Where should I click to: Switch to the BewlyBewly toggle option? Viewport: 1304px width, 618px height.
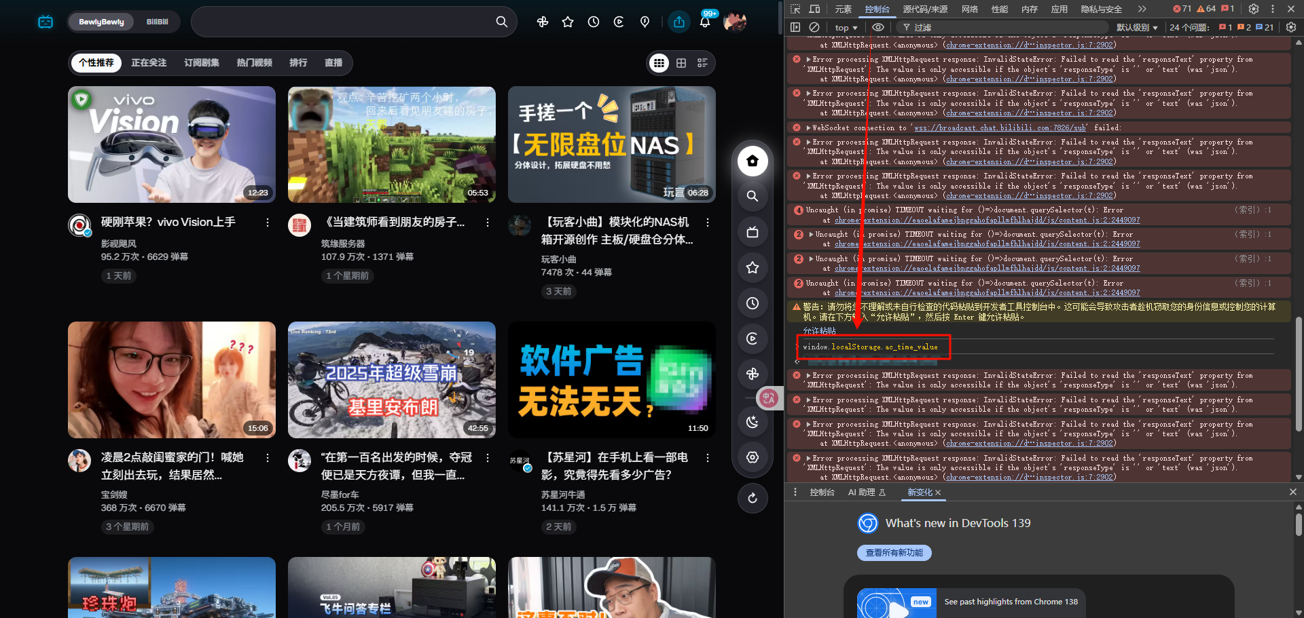coord(101,22)
